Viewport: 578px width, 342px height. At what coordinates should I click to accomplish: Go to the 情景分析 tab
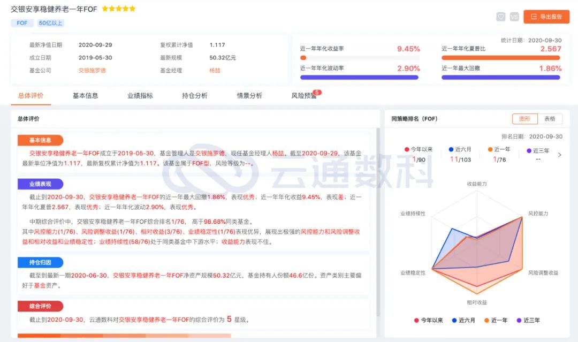coord(249,96)
